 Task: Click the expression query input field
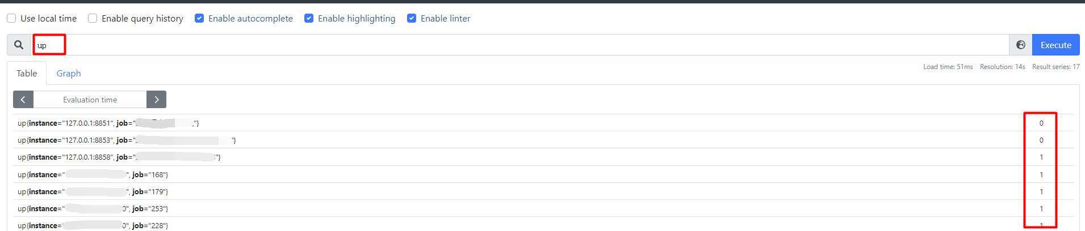[511, 45]
